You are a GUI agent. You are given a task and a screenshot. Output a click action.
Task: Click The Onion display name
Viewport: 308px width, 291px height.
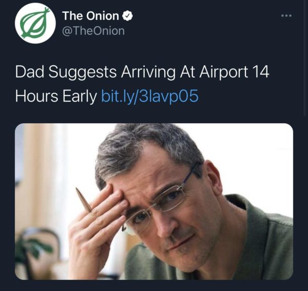pyautogui.click(x=90, y=15)
